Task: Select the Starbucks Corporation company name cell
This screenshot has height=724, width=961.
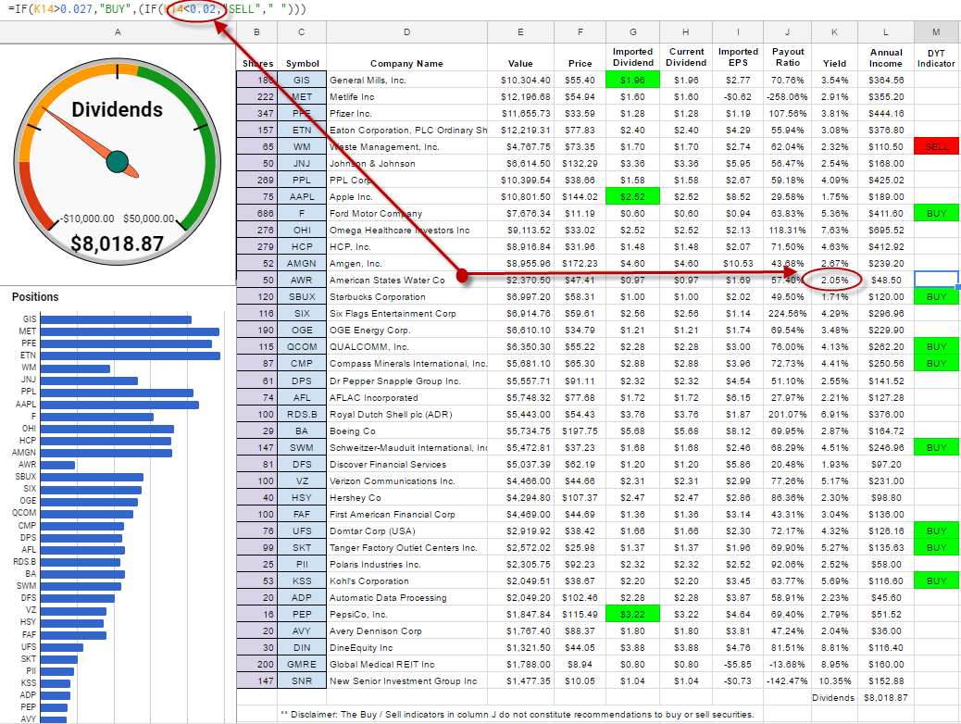Action: coord(406,297)
